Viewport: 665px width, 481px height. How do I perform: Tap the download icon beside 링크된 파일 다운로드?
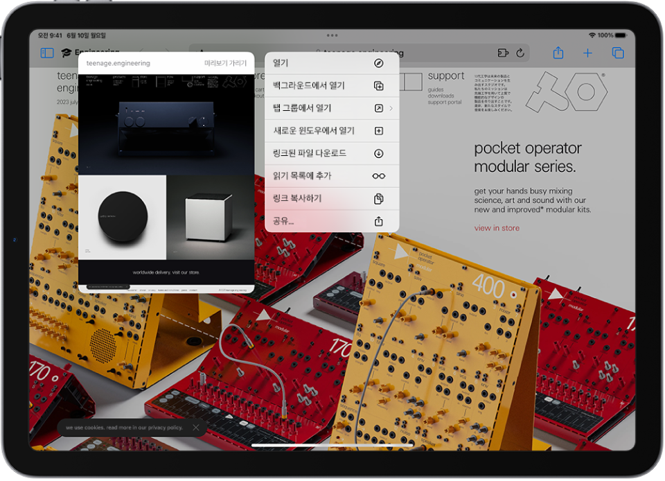click(x=379, y=154)
